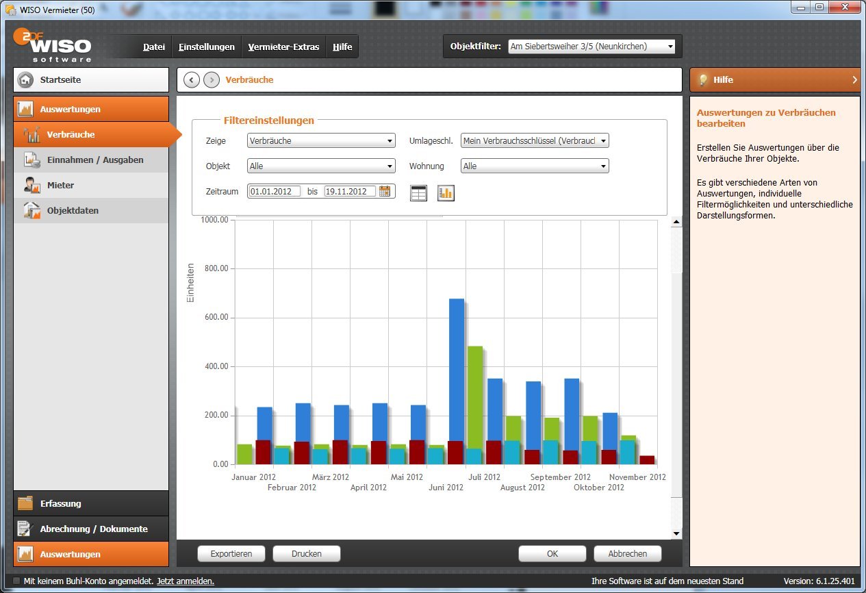Screen dimensions: 866x593
Task: Switch to table view icon
Action: (418, 193)
